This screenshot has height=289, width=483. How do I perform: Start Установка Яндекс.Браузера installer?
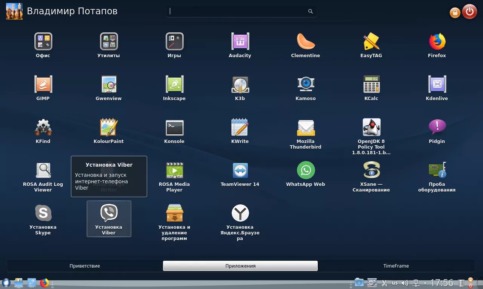[240, 222]
